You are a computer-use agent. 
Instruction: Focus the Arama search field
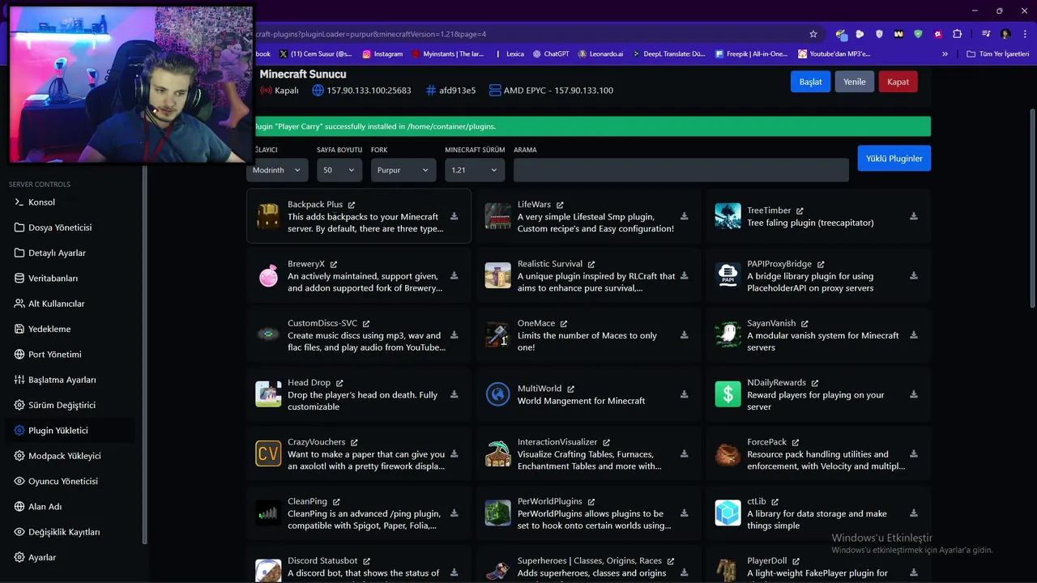click(681, 170)
